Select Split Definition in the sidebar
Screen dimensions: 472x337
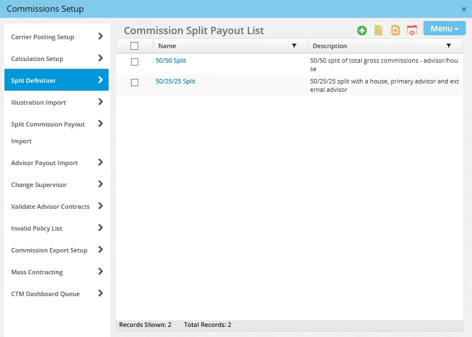pyautogui.click(x=56, y=80)
